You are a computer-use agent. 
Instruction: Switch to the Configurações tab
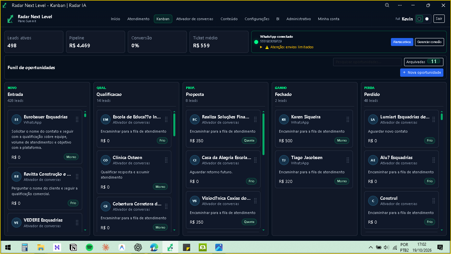(x=257, y=19)
